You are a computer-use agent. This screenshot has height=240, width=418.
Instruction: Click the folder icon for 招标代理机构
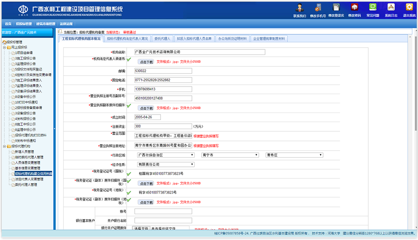click(9, 146)
